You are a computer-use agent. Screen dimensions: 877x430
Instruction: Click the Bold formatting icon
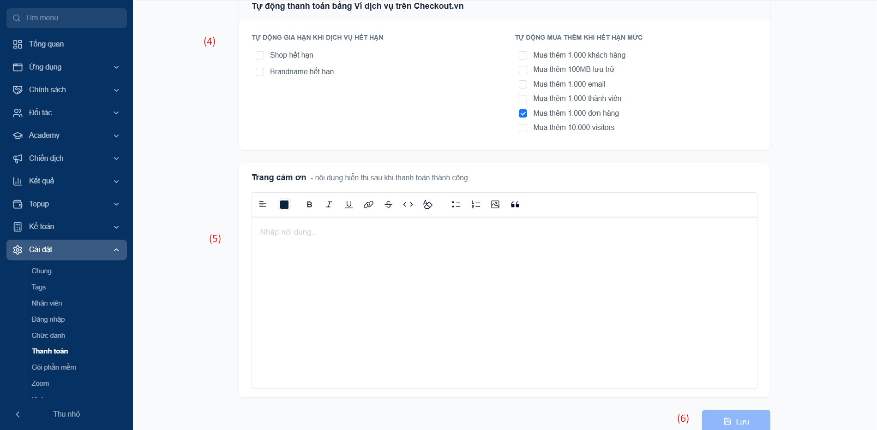309,205
